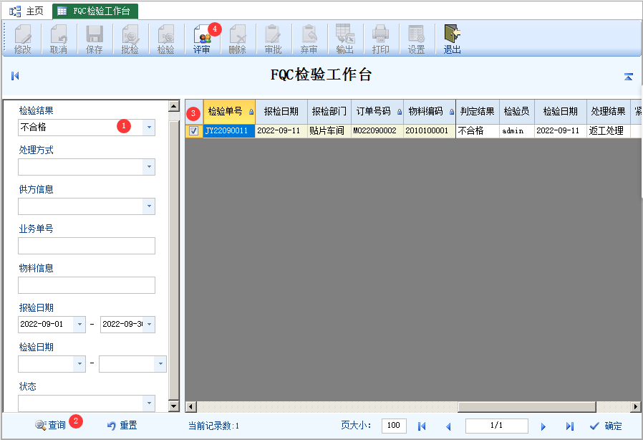Open the 处理方式 dropdown
643x440 pixels.
(149, 167)
